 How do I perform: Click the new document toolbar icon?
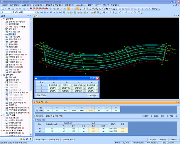tap(3, 9)
